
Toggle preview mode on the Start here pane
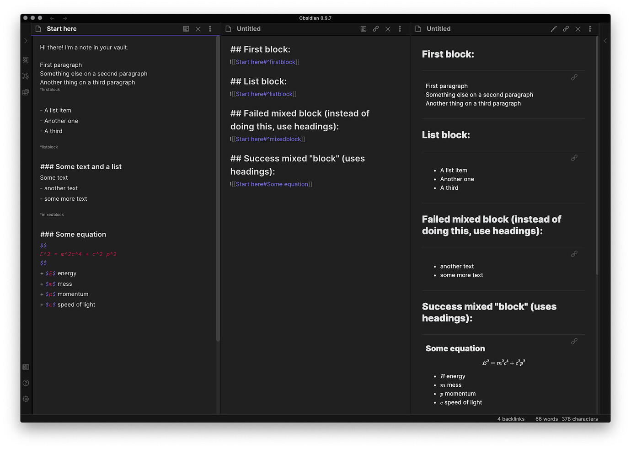(x=186, y=28)
